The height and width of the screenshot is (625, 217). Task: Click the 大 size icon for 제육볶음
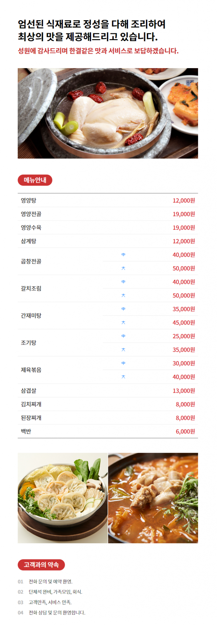point(123,377)
